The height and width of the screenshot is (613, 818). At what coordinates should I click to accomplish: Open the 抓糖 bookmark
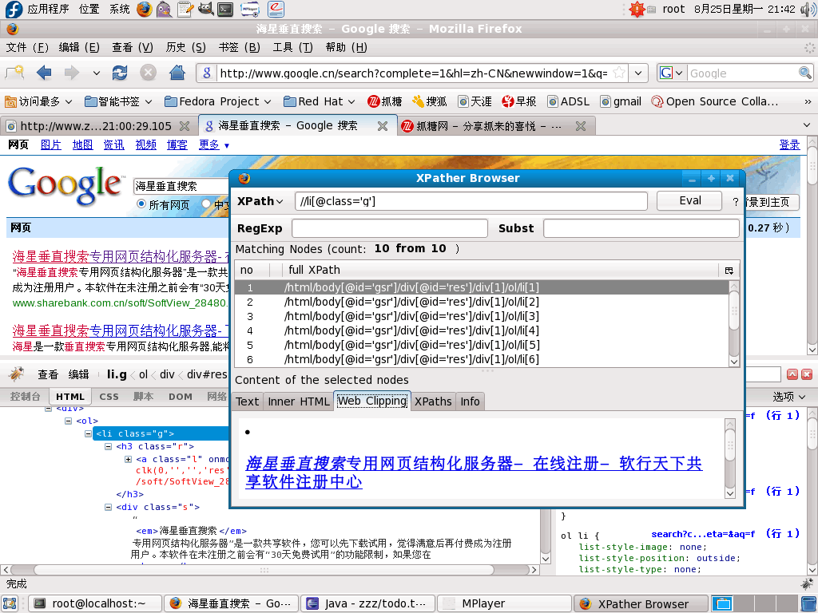(384, 101)
